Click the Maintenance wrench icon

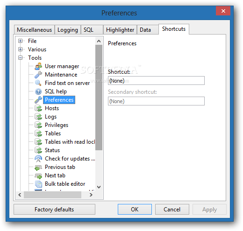click(38, 75)
